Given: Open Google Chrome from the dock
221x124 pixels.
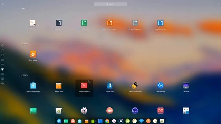Looking at the screenshot, I should coord(107,121).
